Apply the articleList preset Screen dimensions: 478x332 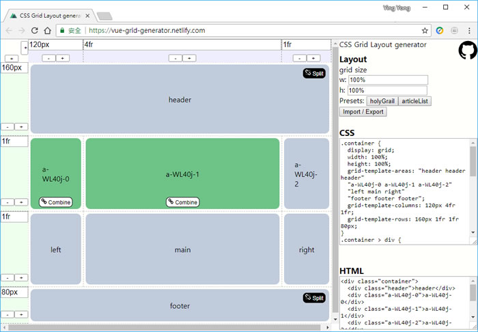click(414, 101)
